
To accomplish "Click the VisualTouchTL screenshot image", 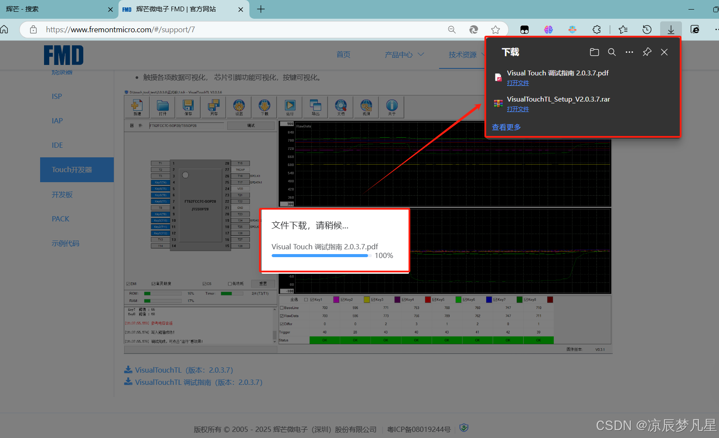I will [x=368, y=221].
